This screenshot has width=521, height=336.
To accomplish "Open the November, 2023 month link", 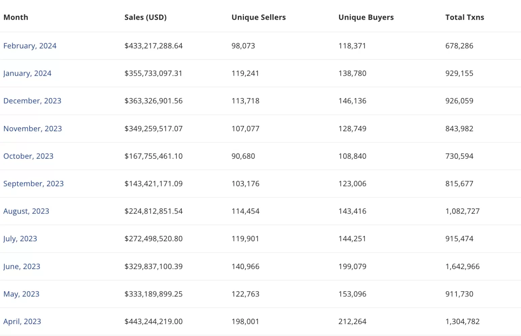I will coord(33,129).
